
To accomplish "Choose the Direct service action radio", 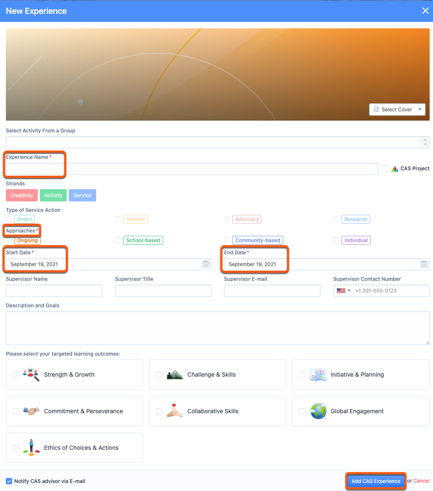I will pyautogui.click(x=9, y=219).
